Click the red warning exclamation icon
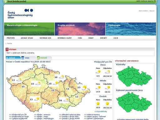 pyautogui.click(x=7, y=49)
